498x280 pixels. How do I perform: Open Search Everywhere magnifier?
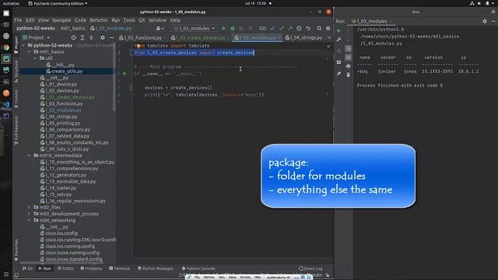point(319,28)
